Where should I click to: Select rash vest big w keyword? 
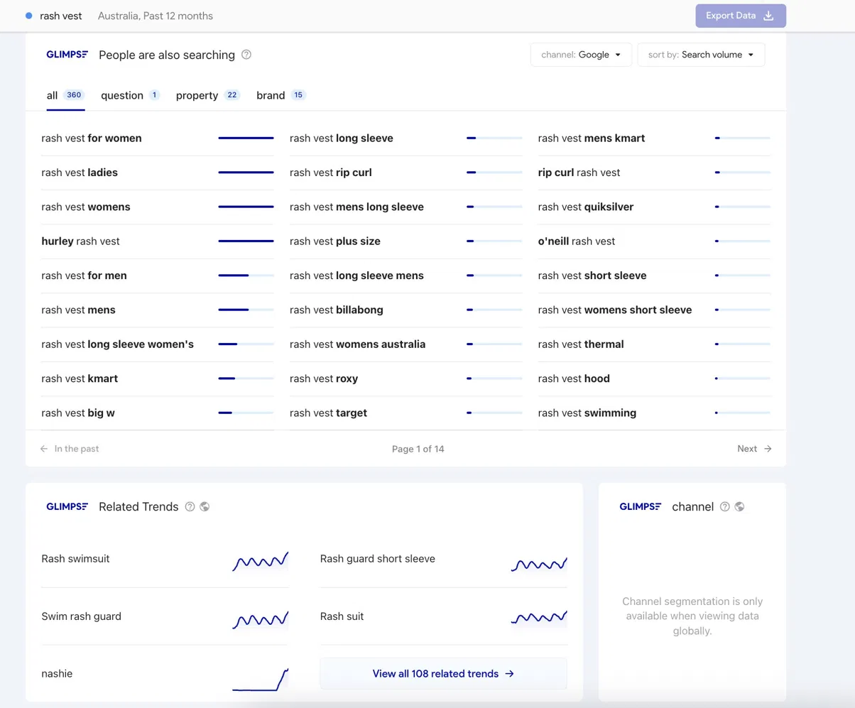pos(78,413)
